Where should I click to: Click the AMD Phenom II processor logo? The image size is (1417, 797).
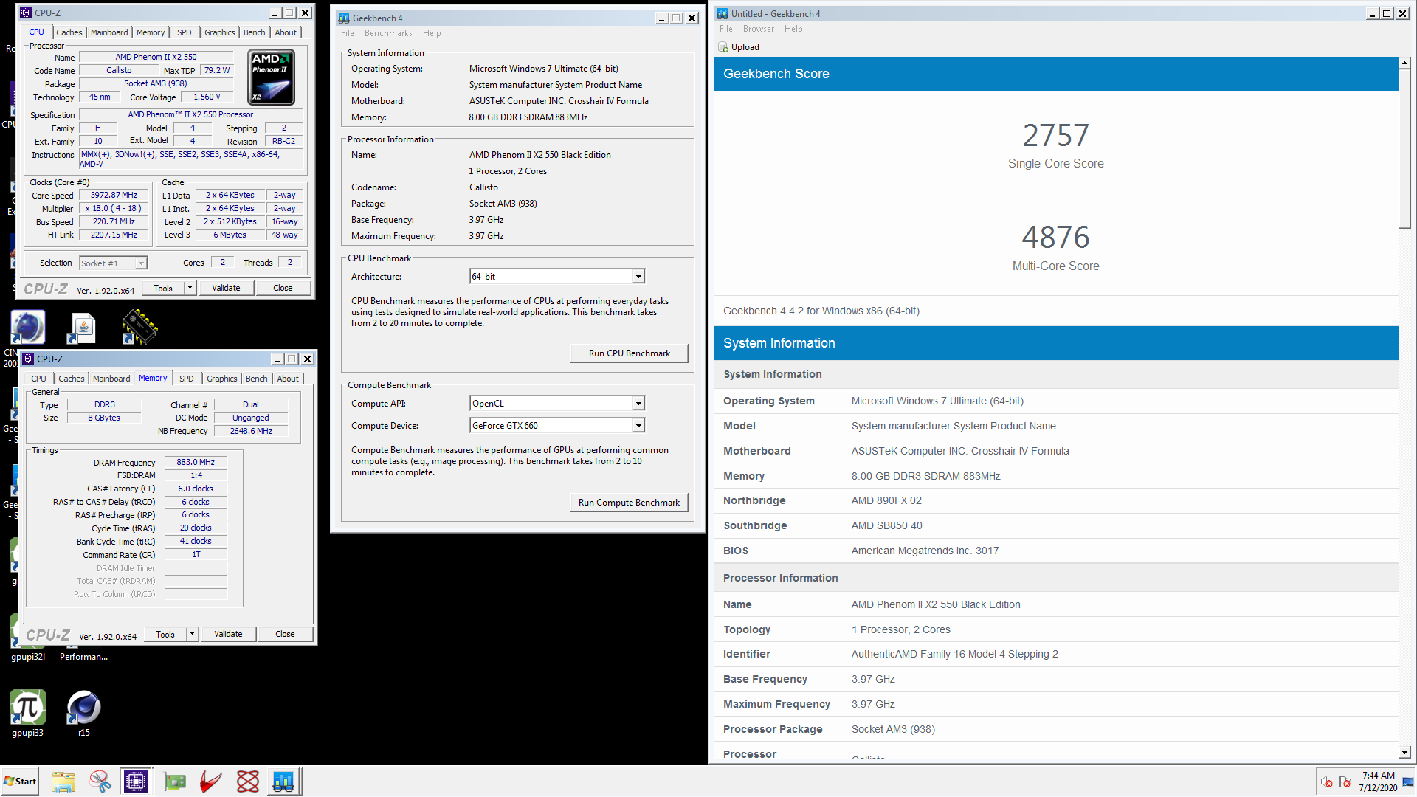coord(272,77)
